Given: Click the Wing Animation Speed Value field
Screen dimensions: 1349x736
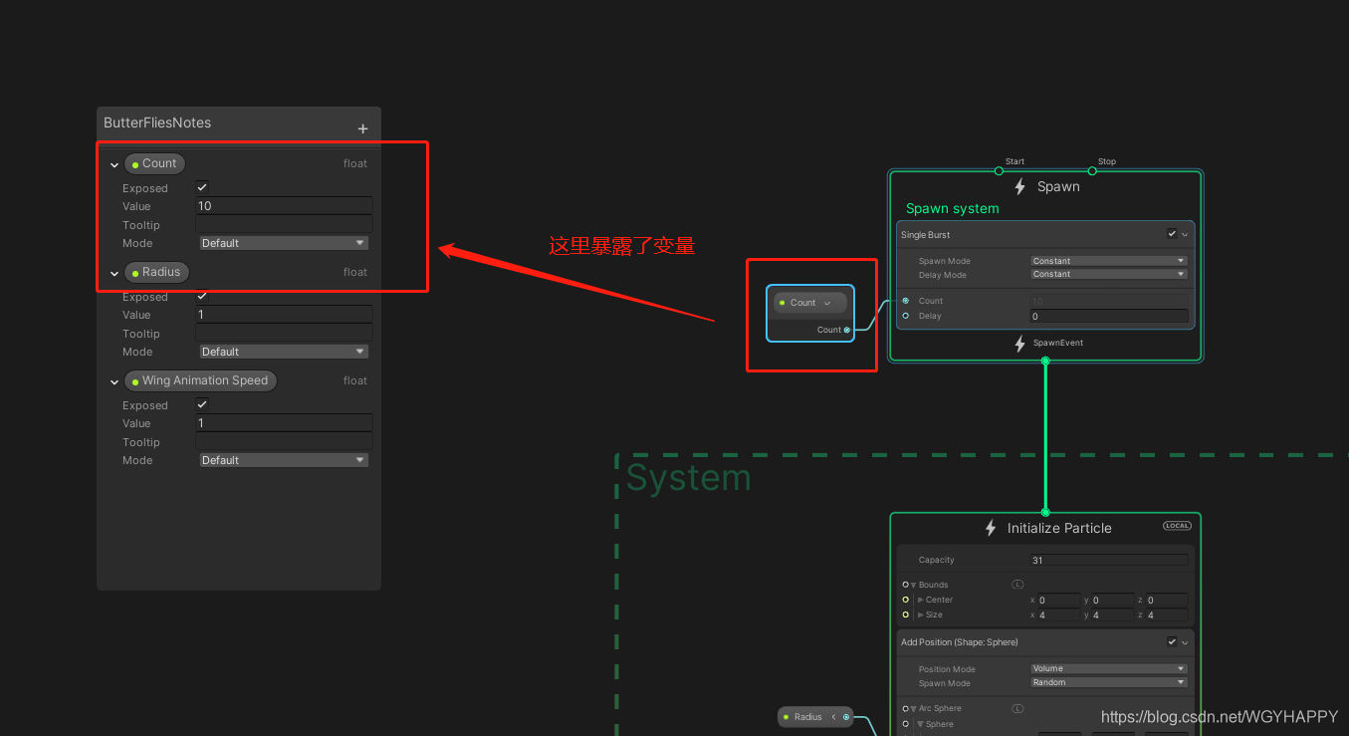Looking at the screenshot, I should (x=284, y=423).
